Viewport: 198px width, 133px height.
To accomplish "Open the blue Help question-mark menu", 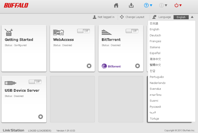I will 148,5.
